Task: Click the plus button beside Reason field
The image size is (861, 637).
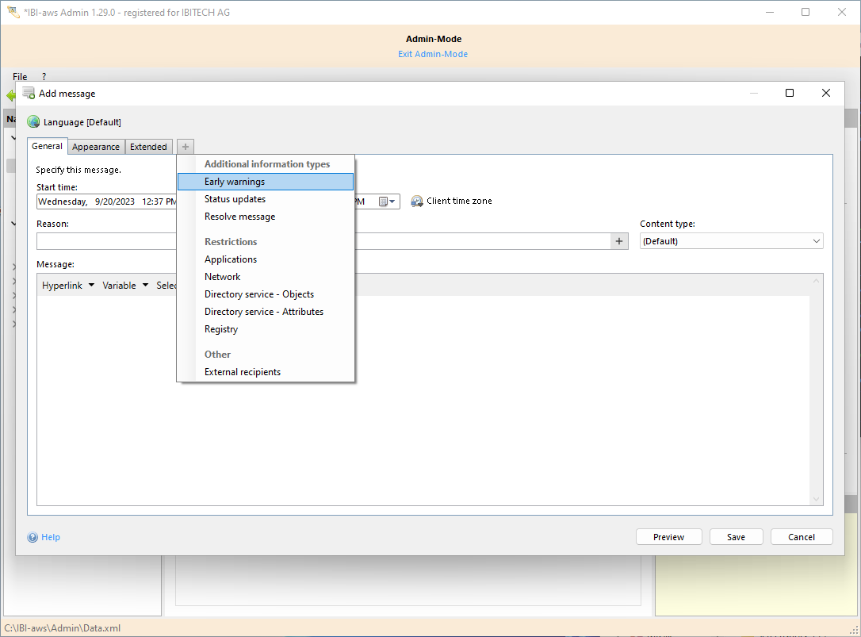Action: [x=619, y=241]
